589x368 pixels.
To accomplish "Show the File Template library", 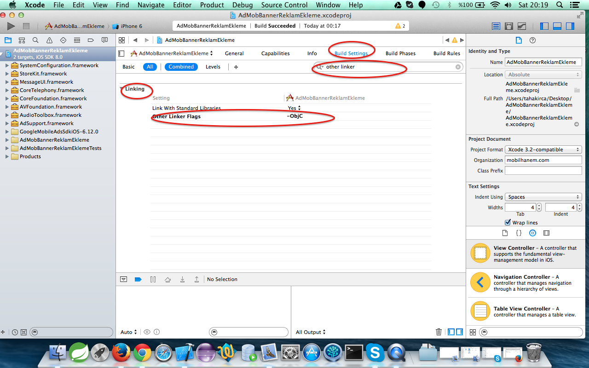I will 505,233.
